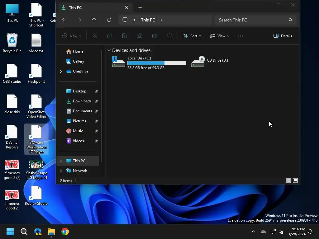Expand OneDrive in navigation pane

tap(61, 71)
